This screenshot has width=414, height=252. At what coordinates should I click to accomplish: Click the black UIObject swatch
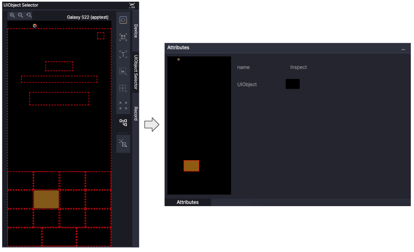pyautogui.click(x=292, y=84)
